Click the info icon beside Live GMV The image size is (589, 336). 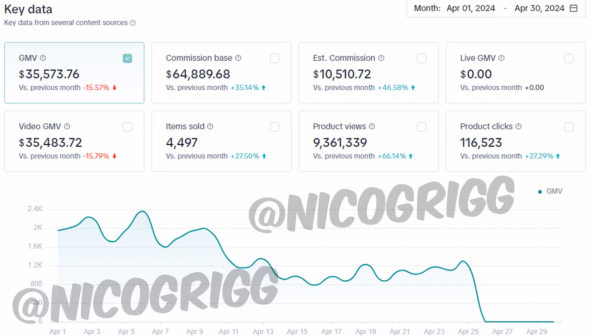(x=501, y=58)
